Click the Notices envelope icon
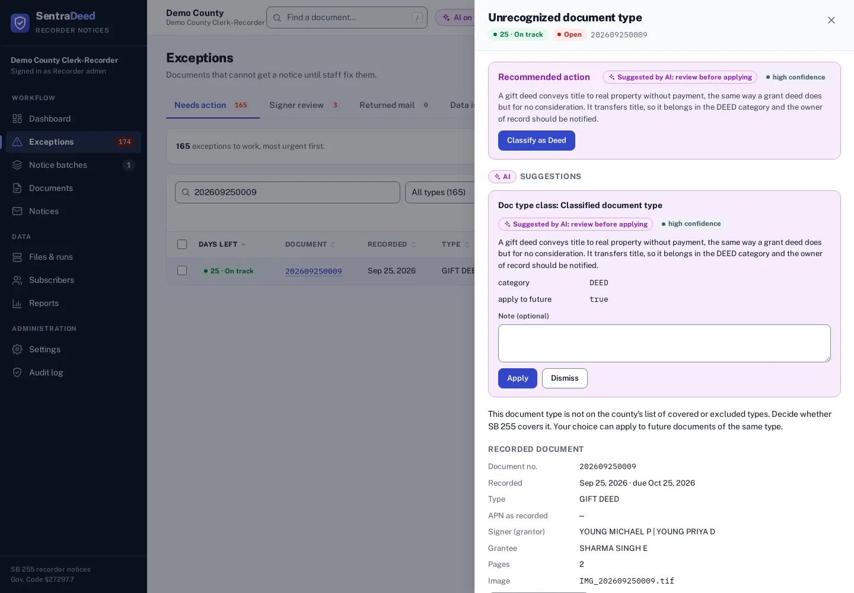Image resolution: width=854 pixels, height=593 pixels. coord(17,211)
